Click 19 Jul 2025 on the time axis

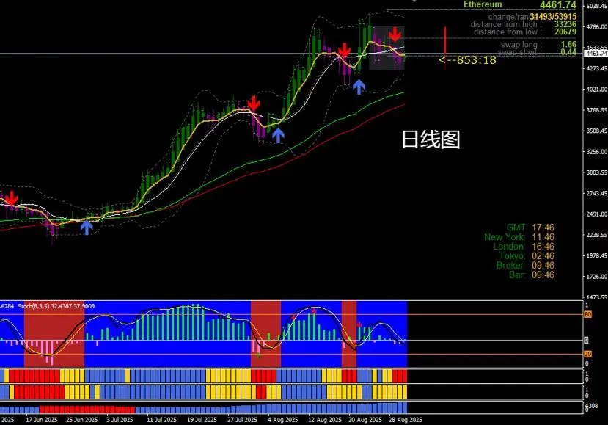(202, 420)
